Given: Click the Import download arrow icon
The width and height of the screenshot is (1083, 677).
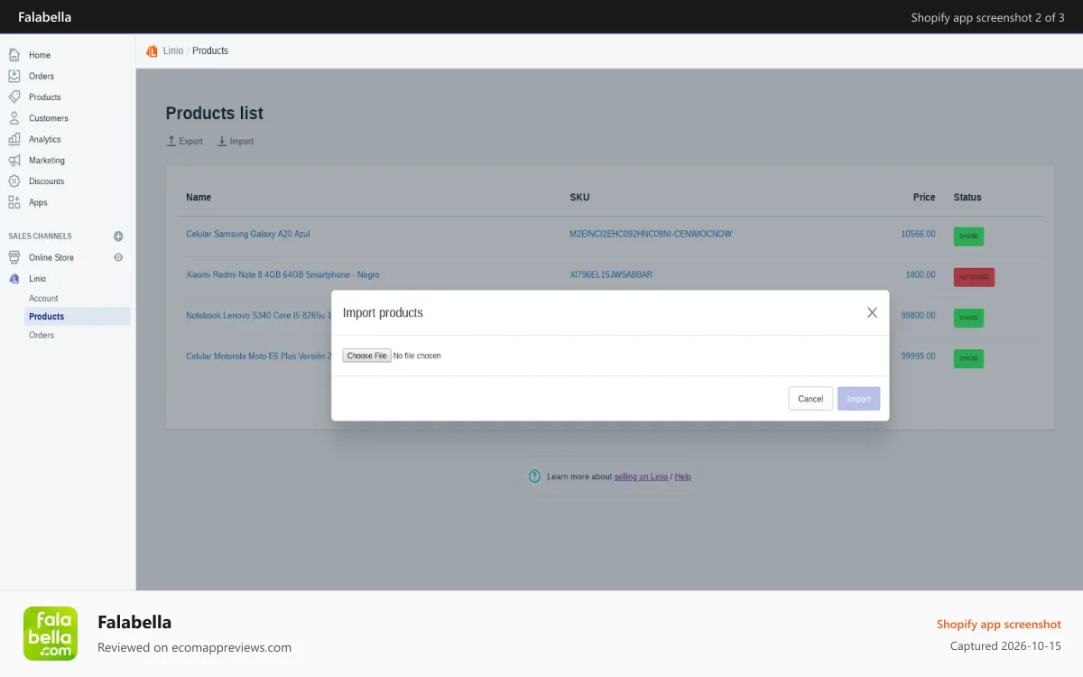Looking at the screenshot, I should 222,141.
